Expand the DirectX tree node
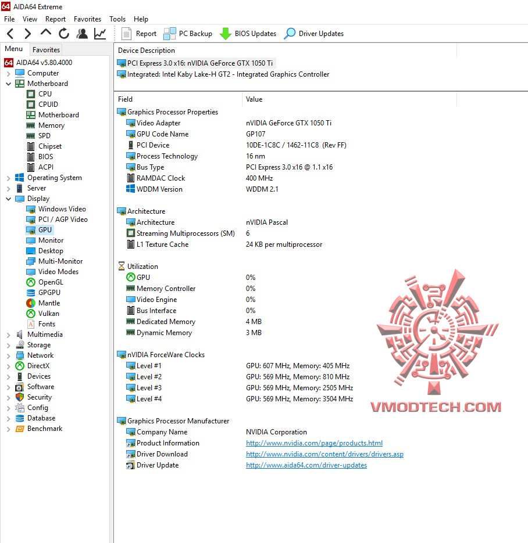The image size is (528, 543). 8,366
